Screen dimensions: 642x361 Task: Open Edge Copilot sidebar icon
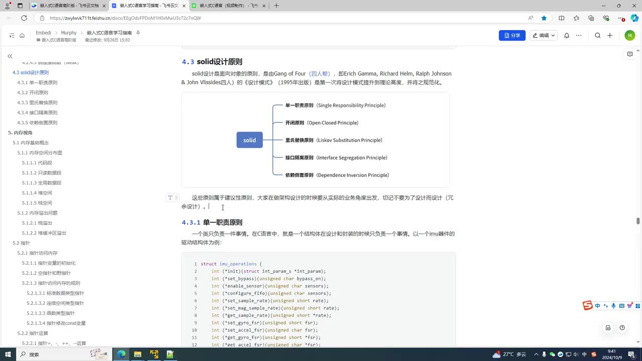pyautogui.click(x=634, y=18)
